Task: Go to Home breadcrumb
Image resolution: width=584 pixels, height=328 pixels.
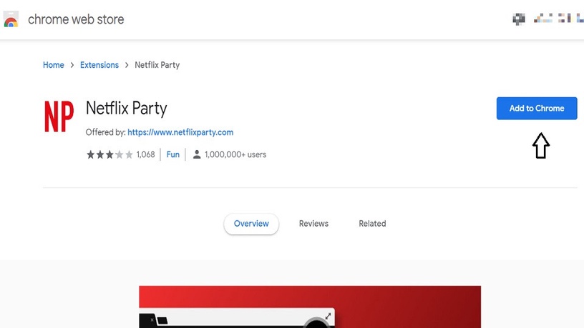Action: (x=53, y=65)
